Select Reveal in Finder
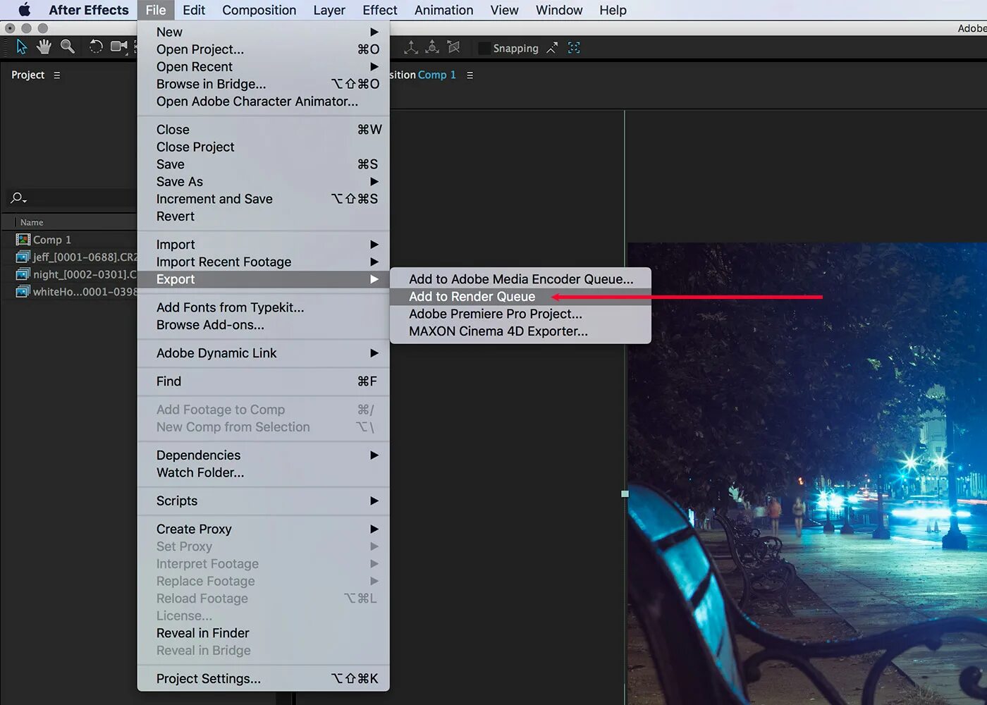The height and width of the screenshot is (705, 987). point(264,633)
